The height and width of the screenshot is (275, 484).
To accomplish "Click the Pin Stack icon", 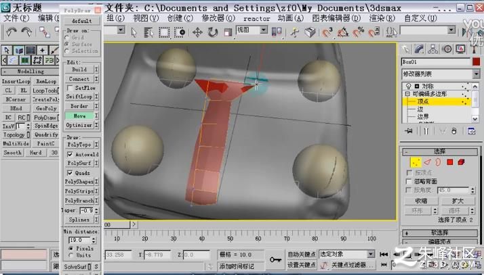I will point(409,131).
